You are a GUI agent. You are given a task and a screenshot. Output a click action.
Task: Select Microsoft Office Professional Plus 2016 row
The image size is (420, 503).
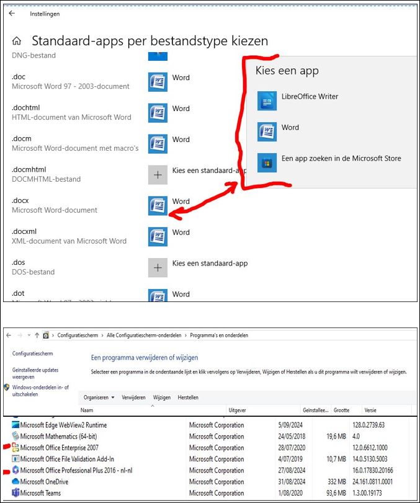click(x=76, y=471)
